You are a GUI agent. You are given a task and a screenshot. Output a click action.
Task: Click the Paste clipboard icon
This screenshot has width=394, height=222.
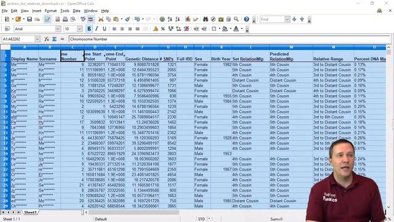coord(116,19)
